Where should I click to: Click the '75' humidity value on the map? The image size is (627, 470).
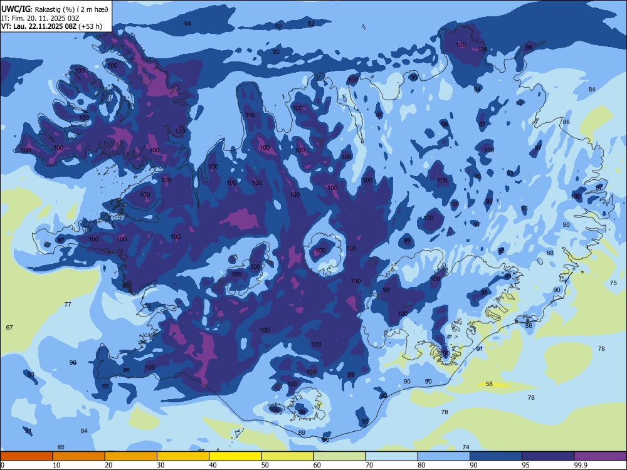613,283
